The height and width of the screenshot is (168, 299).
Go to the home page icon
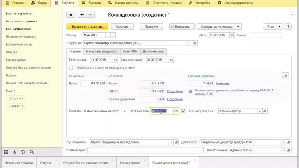pyautogui.click(x=71, y=14)
